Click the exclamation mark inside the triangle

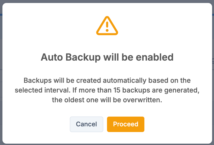[x=107, y=27]
